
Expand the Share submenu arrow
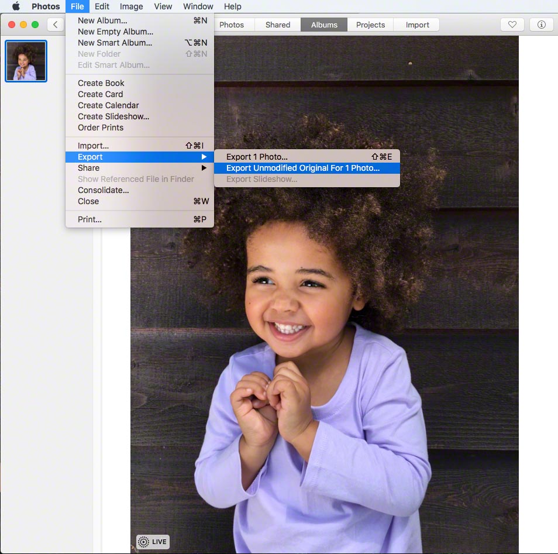[204, 168]
